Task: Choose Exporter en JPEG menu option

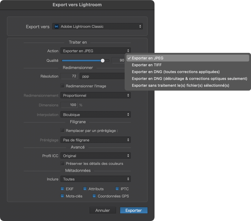Action: tap(187, 58)
